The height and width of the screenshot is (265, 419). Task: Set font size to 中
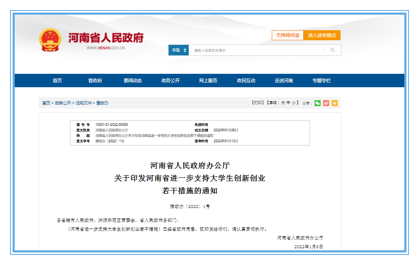[x=289, y=103]
